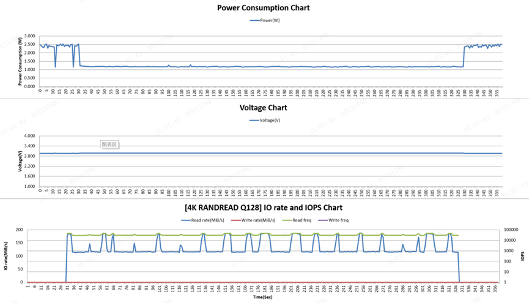Click the 3.400 voltage axis label
Screen dimensions: 529x303
[30, 146]
